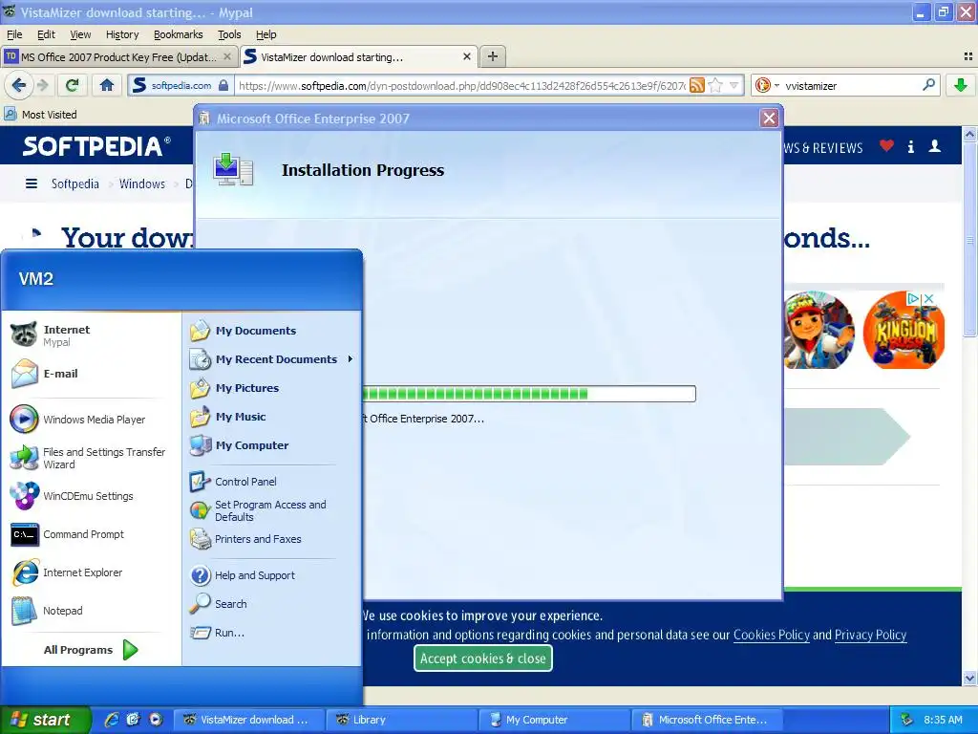Click the Softpedia heart icon

pos(886,146)
